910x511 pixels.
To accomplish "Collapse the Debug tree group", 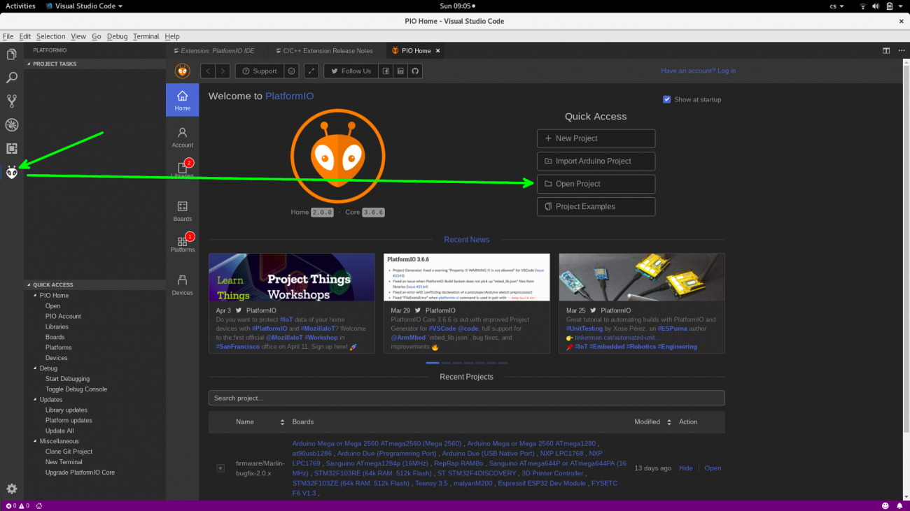I will pos(35,368).
